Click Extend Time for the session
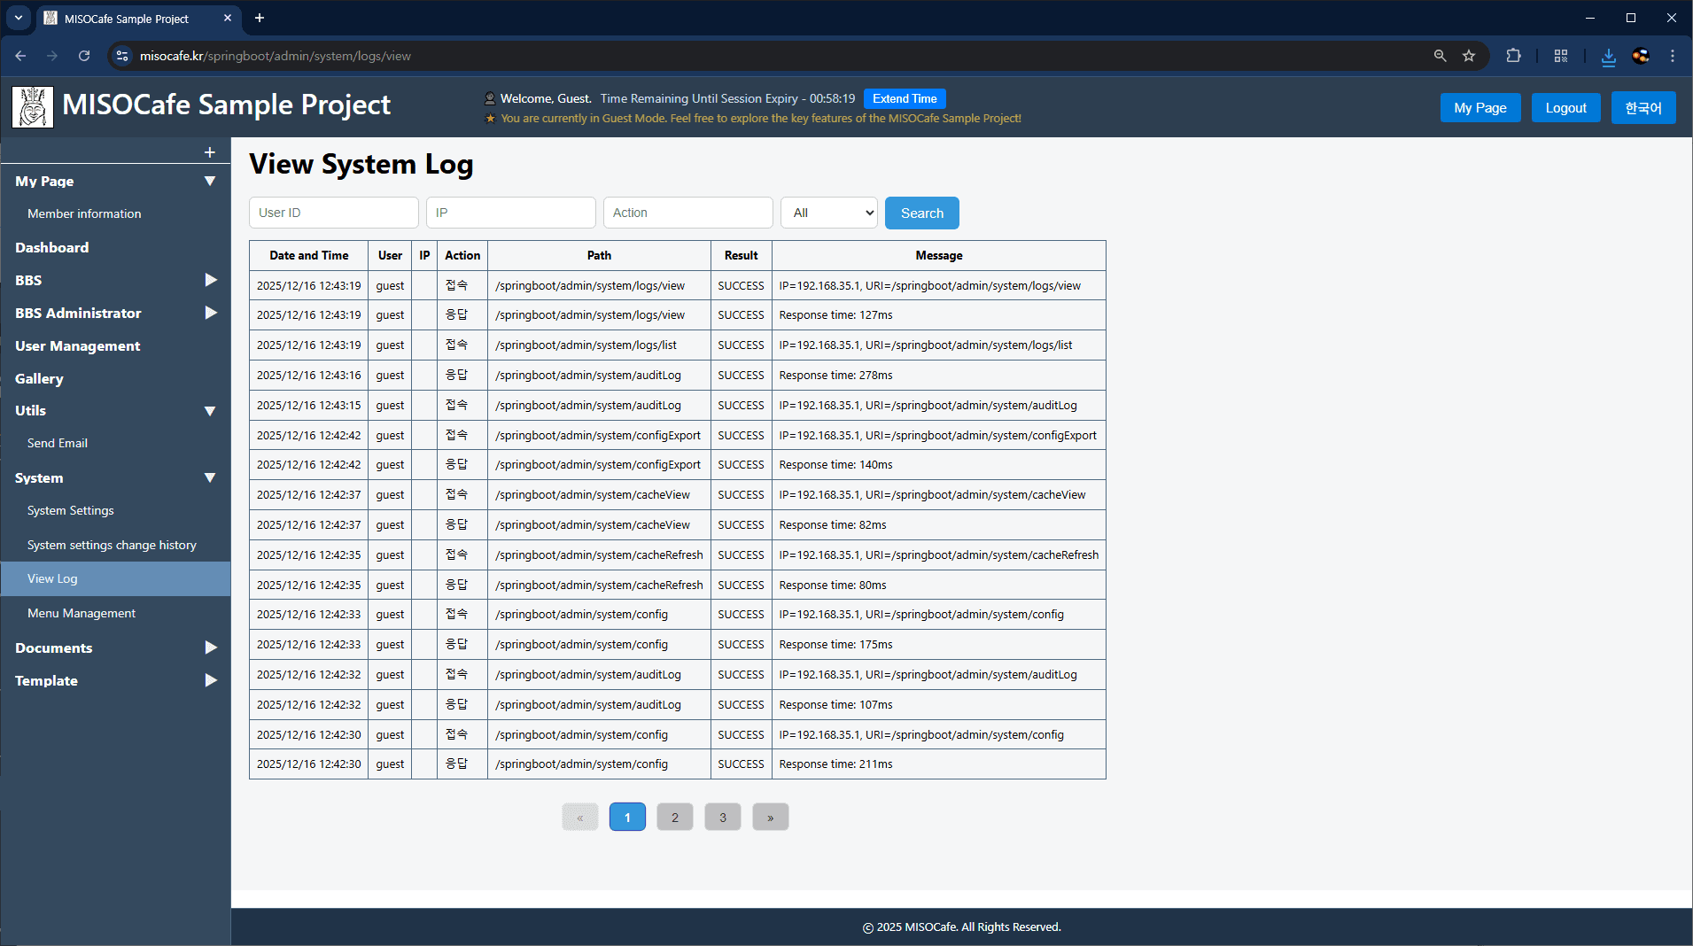Image resolution: width=1693 pixels, height=946 pixels. pyautogui.click(x=903, y=98)
